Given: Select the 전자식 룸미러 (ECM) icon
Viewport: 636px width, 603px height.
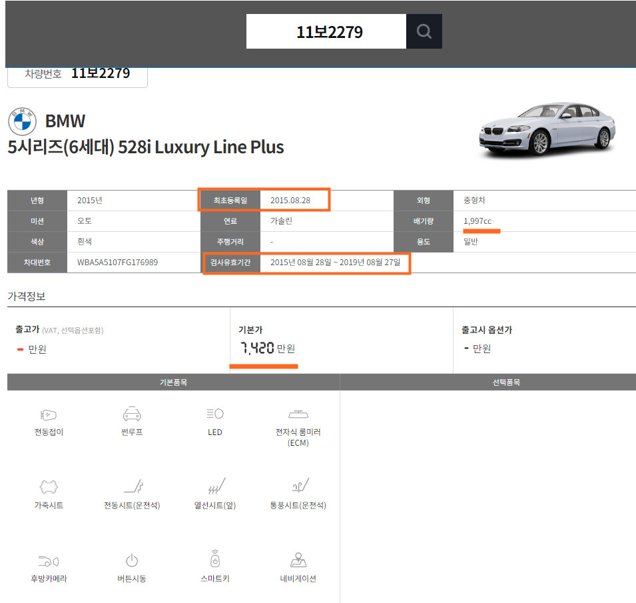Looking at the screenshot, I should 298,414.
